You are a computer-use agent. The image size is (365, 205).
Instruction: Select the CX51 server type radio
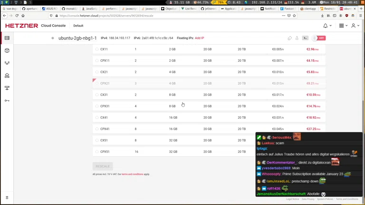tap(97, 140)
